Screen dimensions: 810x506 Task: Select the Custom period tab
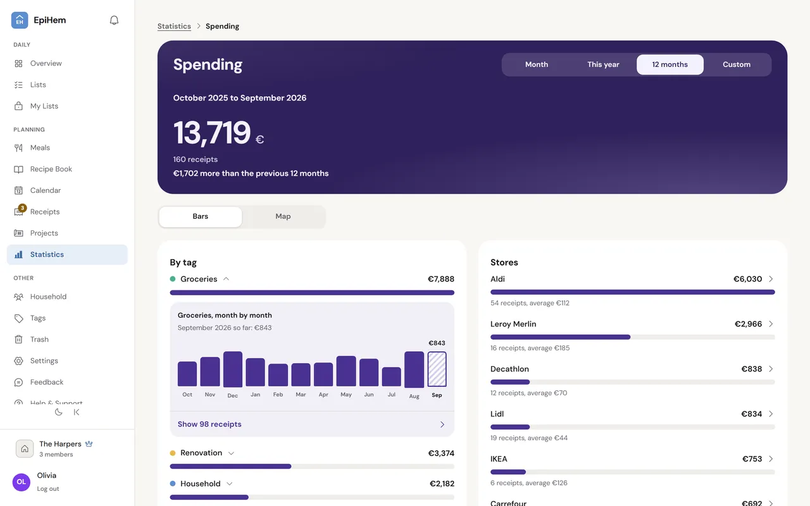pos(737,65)
